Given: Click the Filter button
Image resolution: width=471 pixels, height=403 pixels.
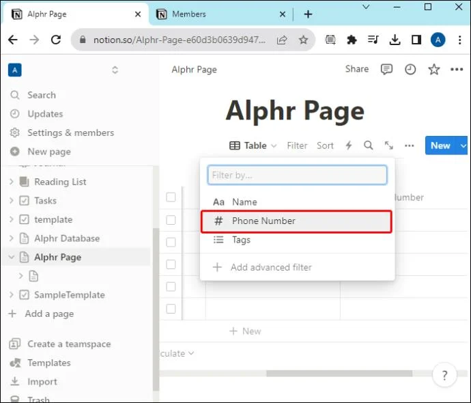Looking at the screenshot, I should pos(297,145).
